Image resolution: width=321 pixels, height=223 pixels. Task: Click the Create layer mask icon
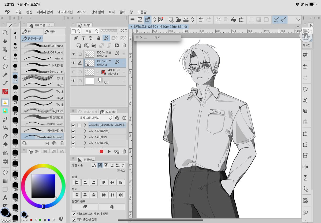[x=117, y=45]
